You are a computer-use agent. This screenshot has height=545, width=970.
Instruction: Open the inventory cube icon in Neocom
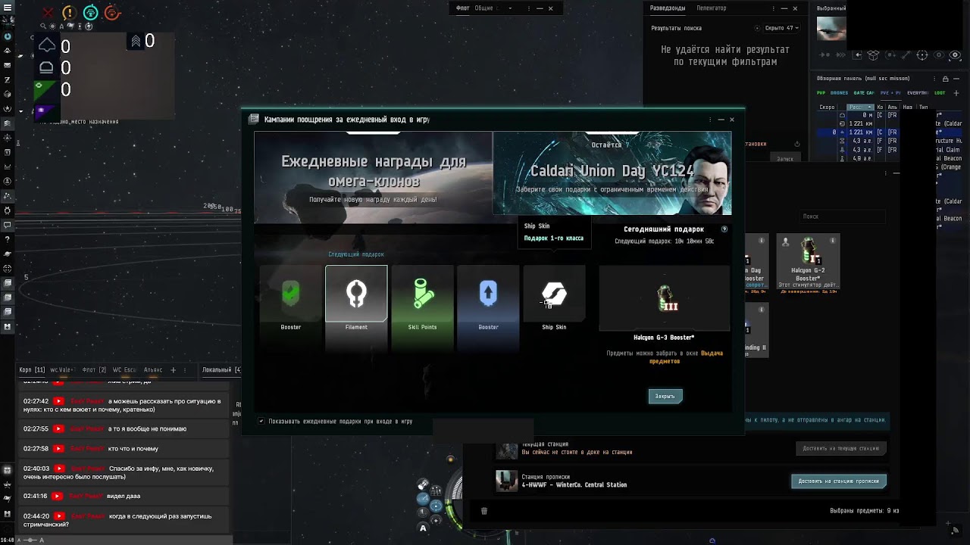(8, 94)
